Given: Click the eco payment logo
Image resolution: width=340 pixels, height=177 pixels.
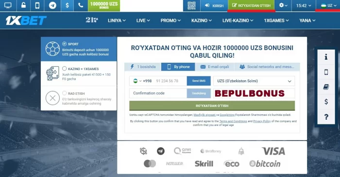Looking at the screenshot, I should pos(231,163).
